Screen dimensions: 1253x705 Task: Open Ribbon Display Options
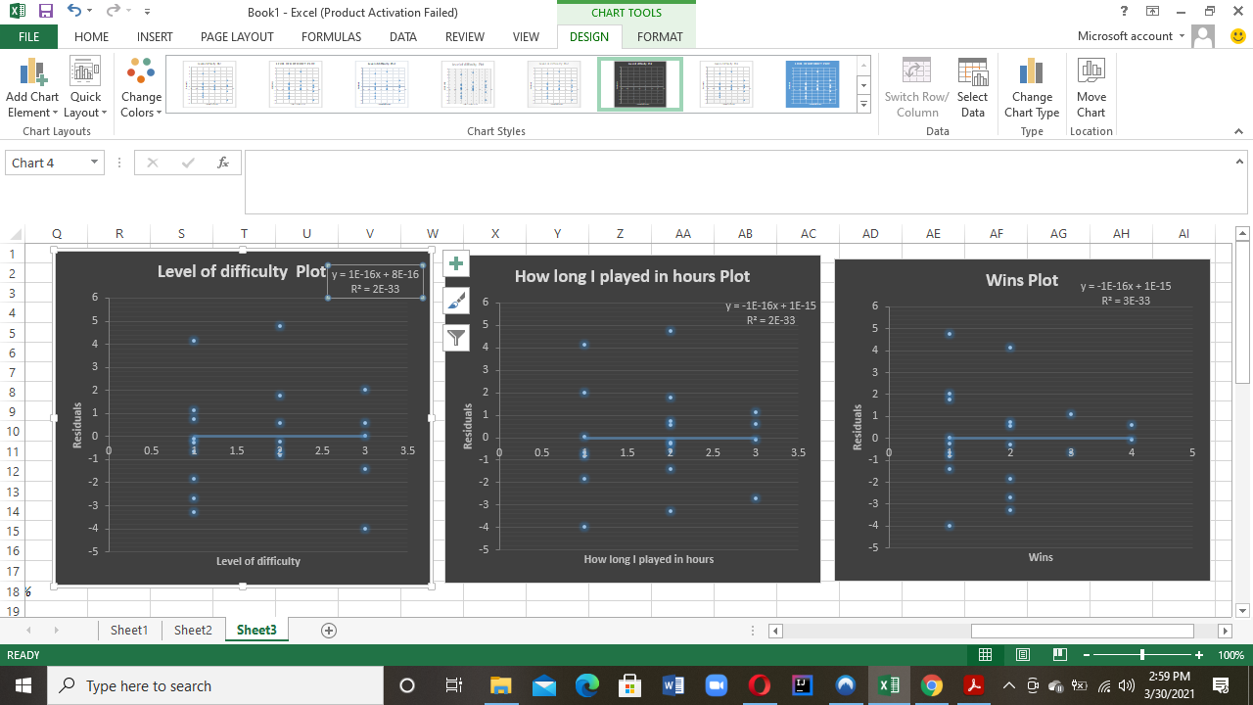[1152, 12]
